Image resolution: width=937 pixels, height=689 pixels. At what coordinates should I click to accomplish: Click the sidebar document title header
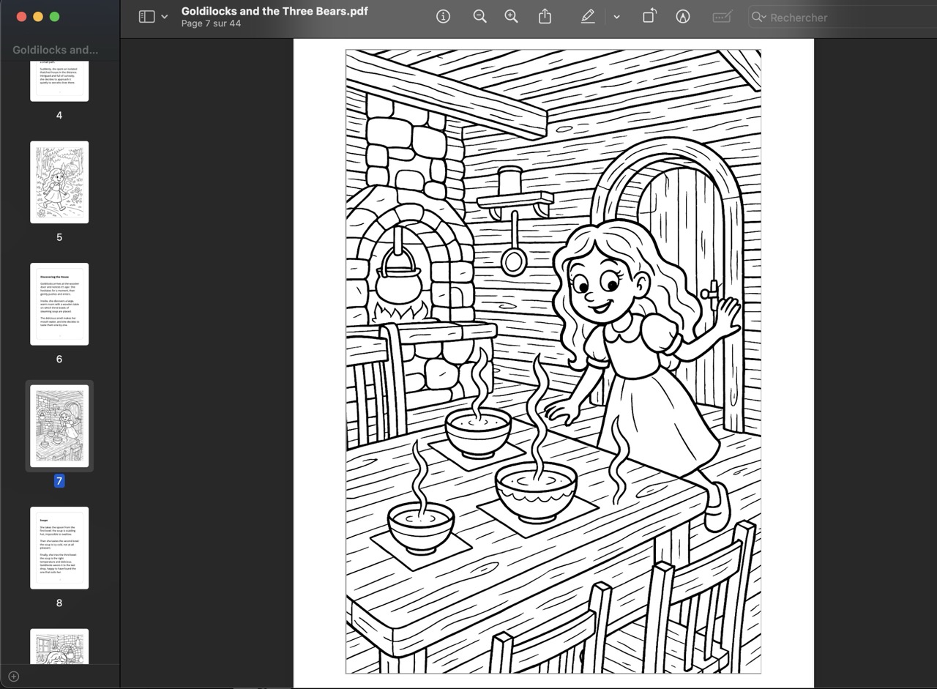[x=56, y=50]
